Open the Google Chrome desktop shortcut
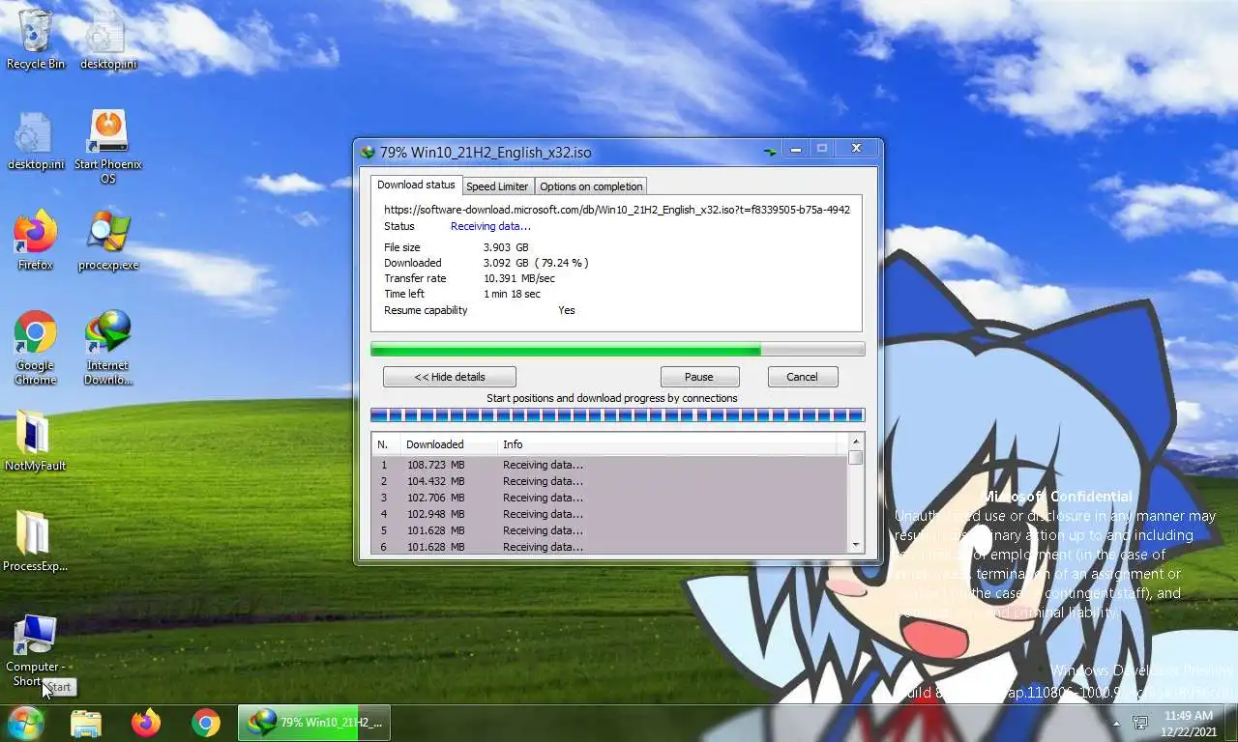Screen dimensions: 1238x742 click(35, 348)
